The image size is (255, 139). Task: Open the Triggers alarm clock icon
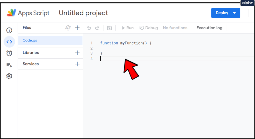9,53
